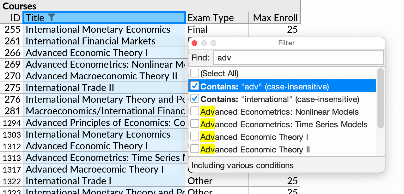Enable the Advanced Econometrics: Nonlinear Models checkbox
This screenshot has width=404, height=194.
pyautogui.click(x=194, y=111)
